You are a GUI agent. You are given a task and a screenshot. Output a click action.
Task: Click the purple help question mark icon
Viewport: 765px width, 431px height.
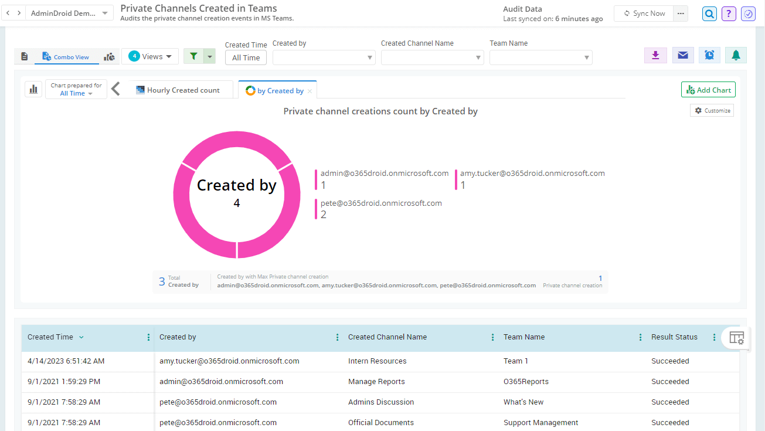pyautogui.click(x=729, y=13)
